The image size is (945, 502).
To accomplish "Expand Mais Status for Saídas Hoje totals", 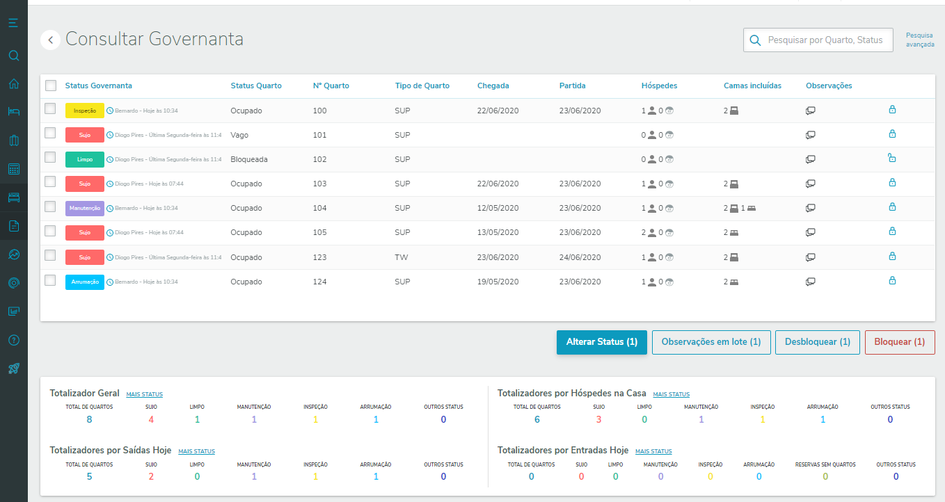I will 196,451.
